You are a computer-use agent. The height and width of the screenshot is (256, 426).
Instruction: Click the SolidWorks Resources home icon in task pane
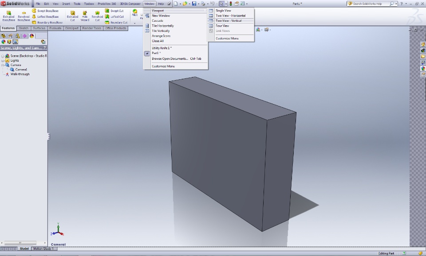(423, 44)
